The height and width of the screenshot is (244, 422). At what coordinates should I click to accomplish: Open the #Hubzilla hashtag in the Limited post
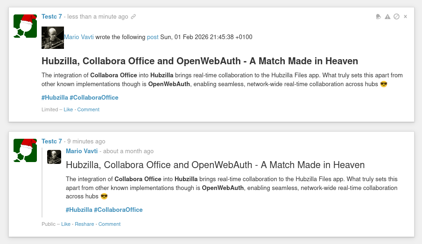[55, 98]
